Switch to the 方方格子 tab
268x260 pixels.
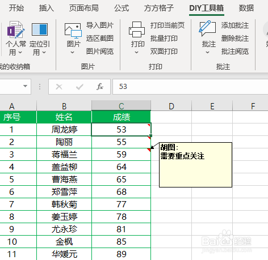159,8
